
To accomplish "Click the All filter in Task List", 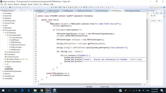I will click(159, 21).
